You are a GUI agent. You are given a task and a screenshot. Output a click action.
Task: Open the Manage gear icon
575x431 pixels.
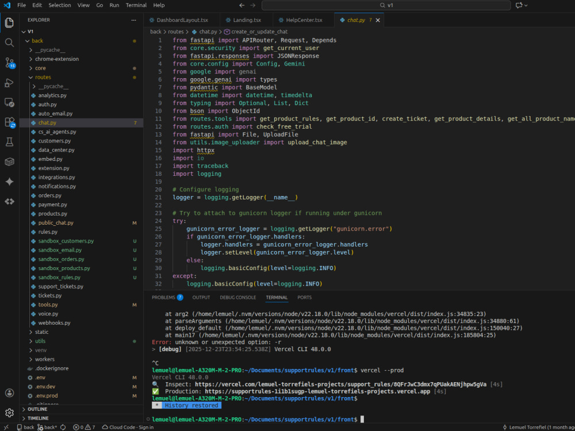(x=10, y=413)
